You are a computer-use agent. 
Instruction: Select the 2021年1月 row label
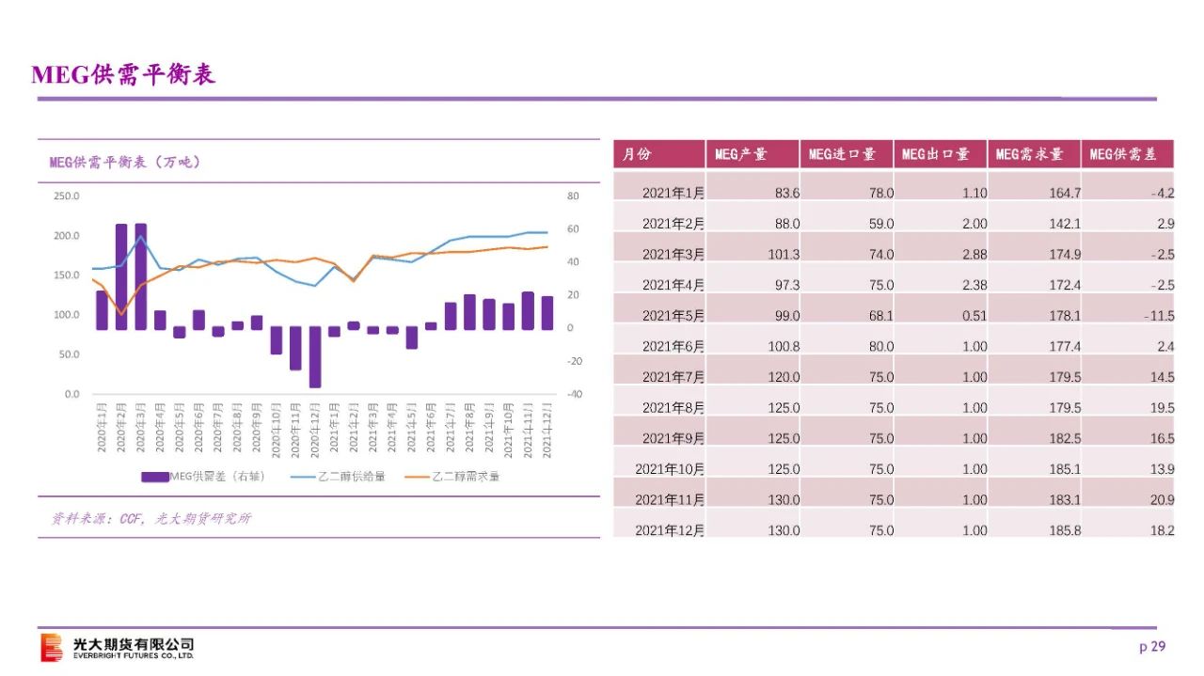[x=673, y=193]
